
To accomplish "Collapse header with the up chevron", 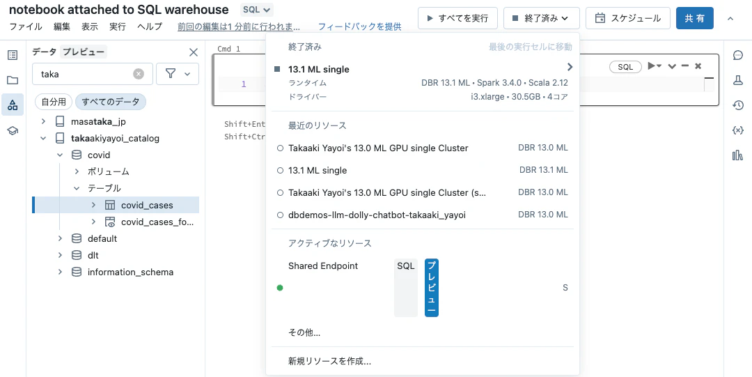I will [x=730, y=18].
